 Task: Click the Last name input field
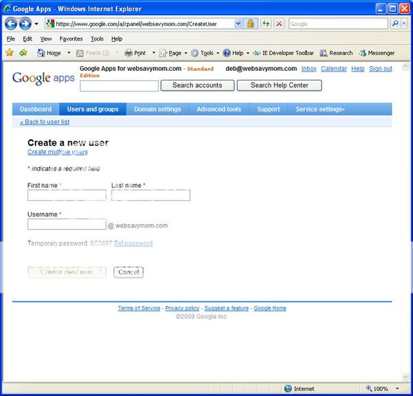click(151, 195)
